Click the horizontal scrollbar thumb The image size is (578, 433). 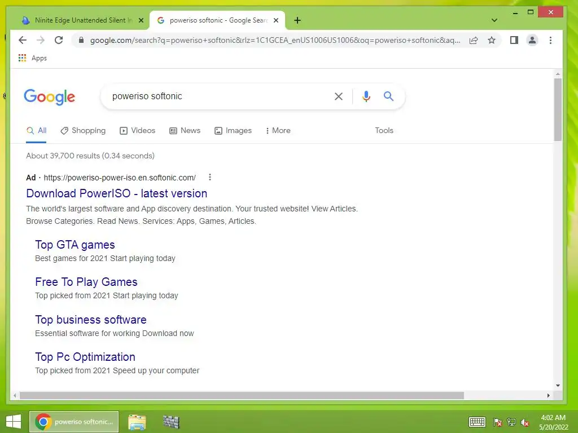point(242,395)
